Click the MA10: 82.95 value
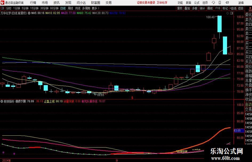This screenshot has height=162, width=252. click(x=53, y=13)
